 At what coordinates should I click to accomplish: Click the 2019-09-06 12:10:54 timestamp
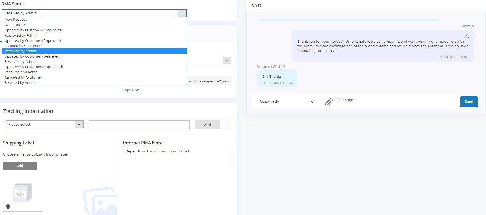[277, 83]
